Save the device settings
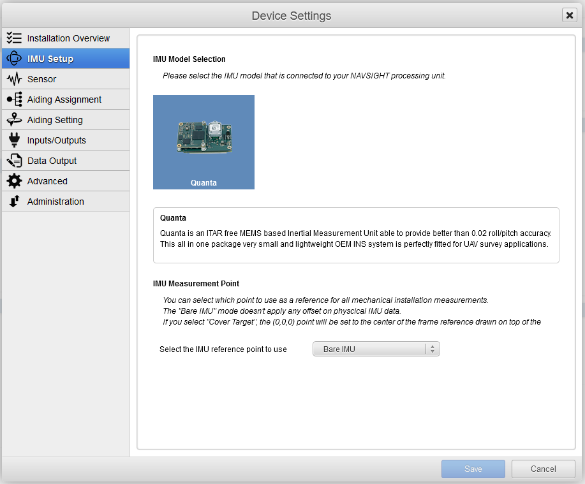This screenshot has width=585, height=484. click(473, 469)
